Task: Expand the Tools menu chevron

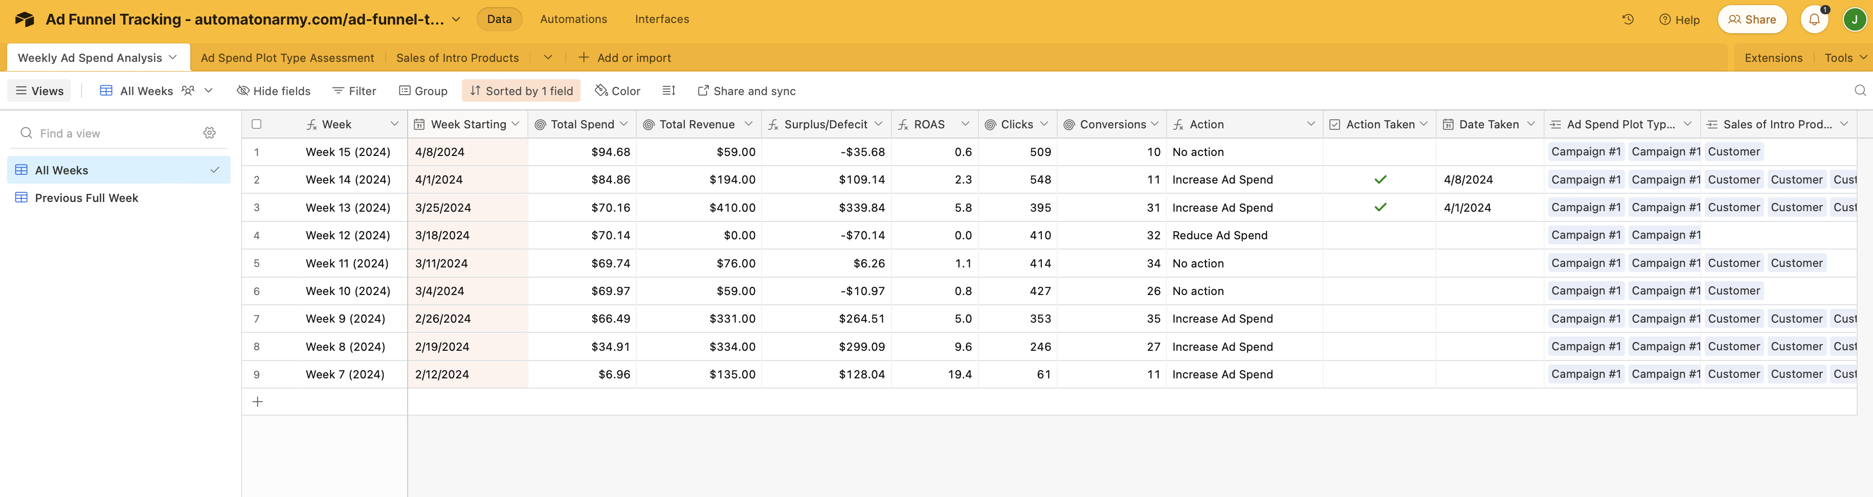Action: (1864, 57)
